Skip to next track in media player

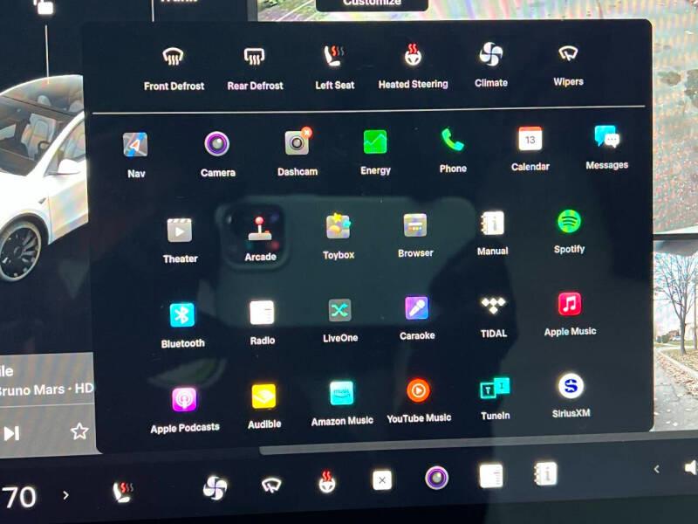click(x=11, y=433)
